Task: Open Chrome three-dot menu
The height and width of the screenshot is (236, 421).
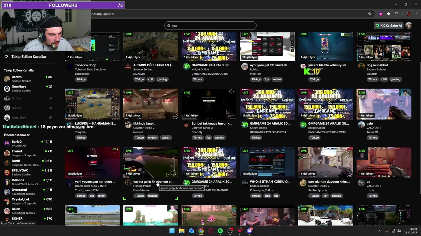Action: [x=416, y=14]
